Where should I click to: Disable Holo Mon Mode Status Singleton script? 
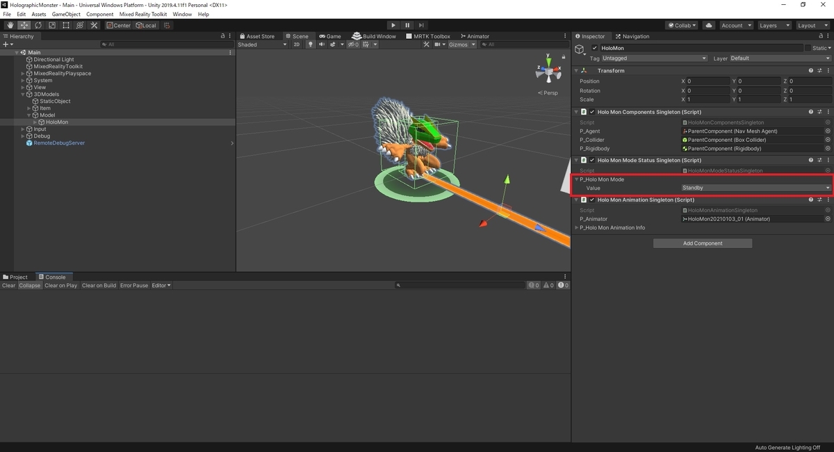[x=592, y=160]
